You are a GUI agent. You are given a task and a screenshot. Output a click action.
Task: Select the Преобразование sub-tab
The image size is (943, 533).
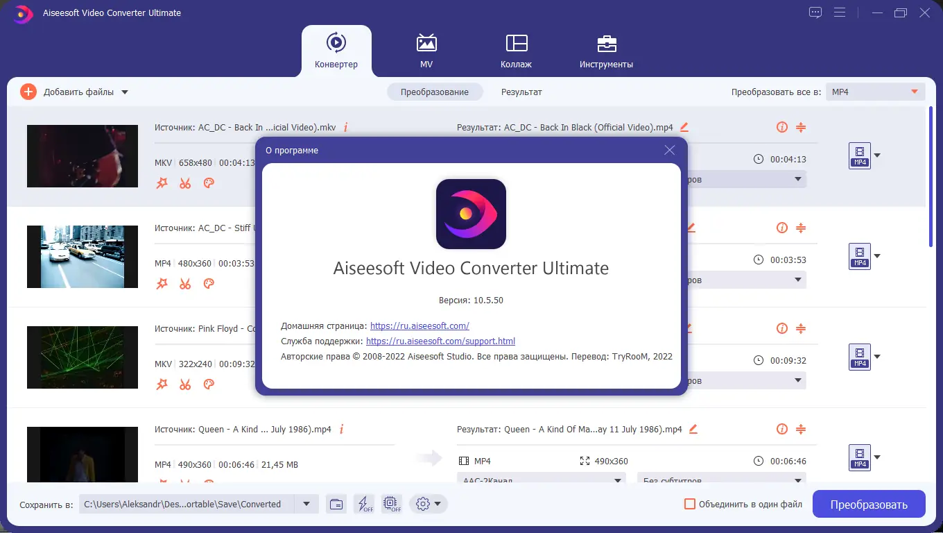coord(435,92)
